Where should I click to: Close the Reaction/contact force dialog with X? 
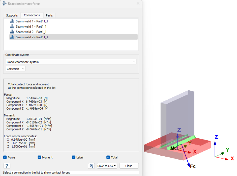138,4
